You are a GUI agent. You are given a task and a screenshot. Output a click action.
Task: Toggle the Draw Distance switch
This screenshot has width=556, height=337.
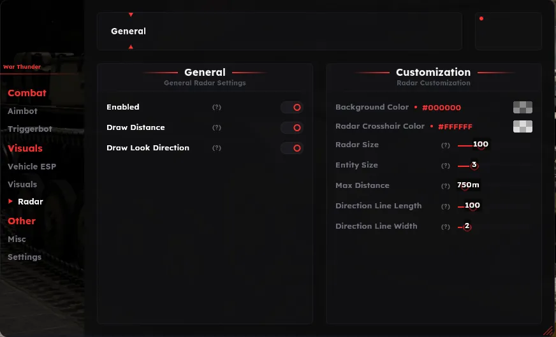(x=292, y=127)
